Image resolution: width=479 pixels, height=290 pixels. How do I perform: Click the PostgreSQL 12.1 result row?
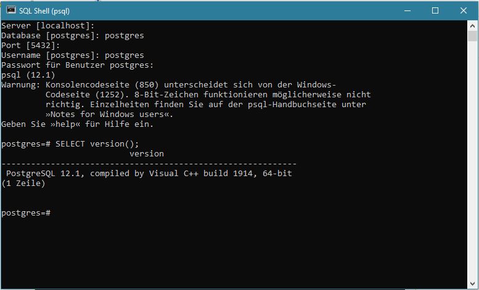point(149,174)
